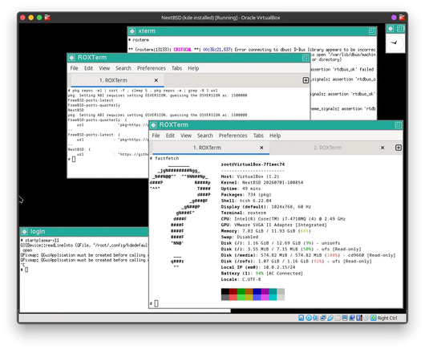425x349 pixels.
Task: Click the green keyboard capture icon beside Right Ctrl
Action: pyautogui.click(x=374, y=318)
